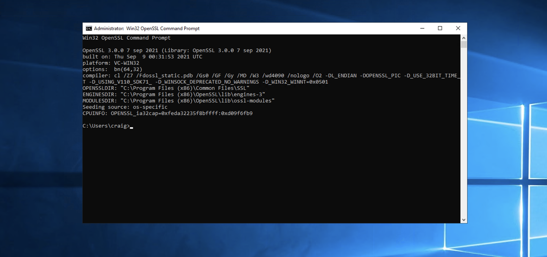Click the vertical scrollbar thumb
The width and height of the screenshot is (547, 257).
coord(464,44)
